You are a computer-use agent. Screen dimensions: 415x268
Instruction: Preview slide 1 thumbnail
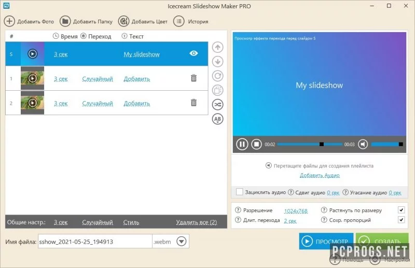pos(32,78)
